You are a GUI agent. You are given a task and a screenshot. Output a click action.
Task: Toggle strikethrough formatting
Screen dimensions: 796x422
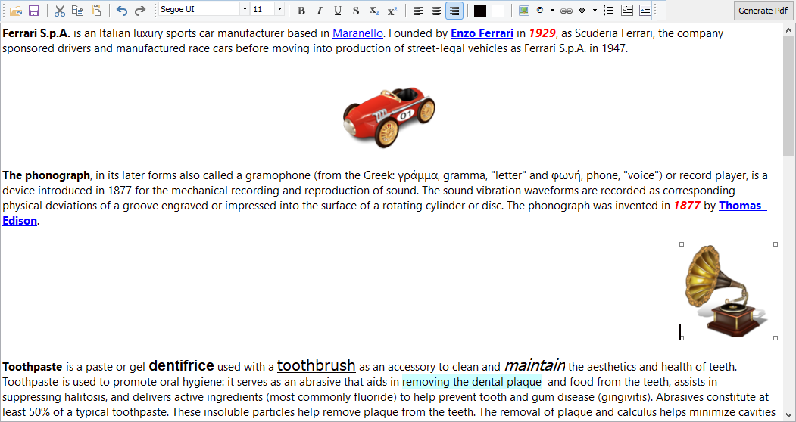356,11
